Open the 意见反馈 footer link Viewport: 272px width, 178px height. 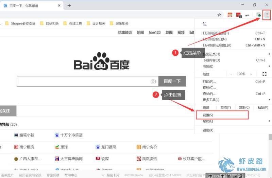pos(53,175)
